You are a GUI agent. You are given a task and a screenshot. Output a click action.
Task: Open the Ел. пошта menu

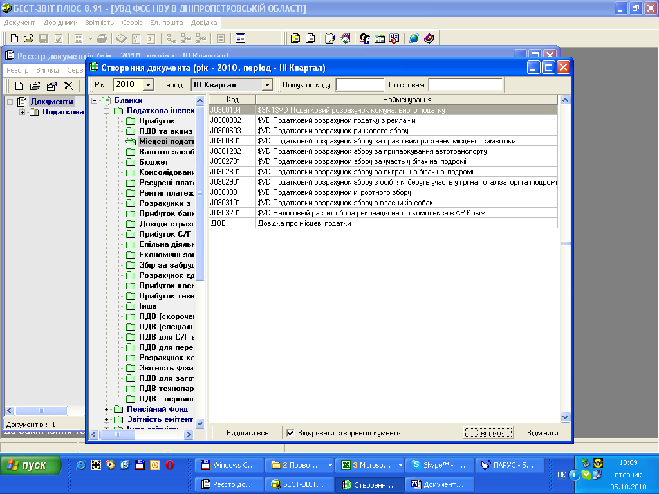(x=167, y=23)
